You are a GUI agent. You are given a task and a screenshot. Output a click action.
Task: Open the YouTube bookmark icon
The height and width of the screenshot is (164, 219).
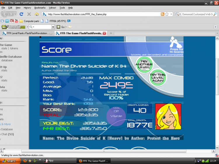(x=16, y=21)
